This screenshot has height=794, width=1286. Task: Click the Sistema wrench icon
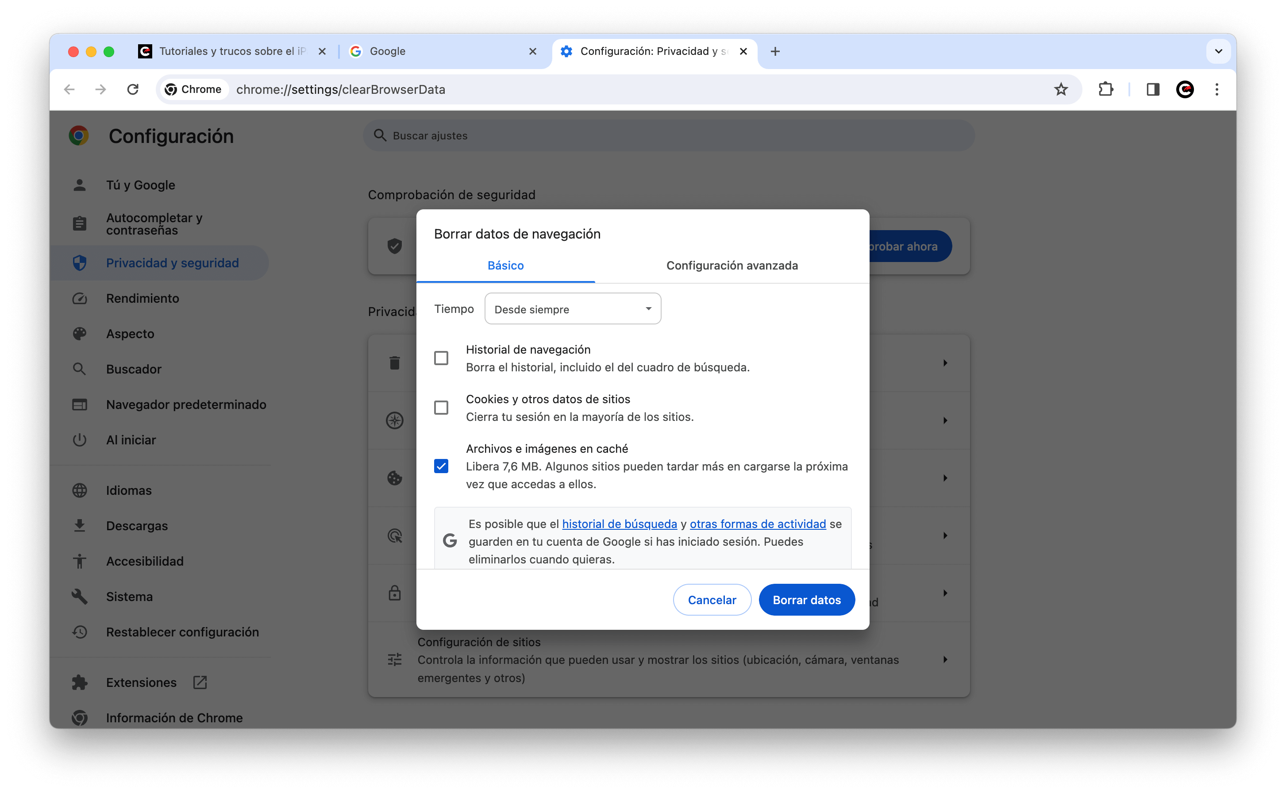pos(80,596)
